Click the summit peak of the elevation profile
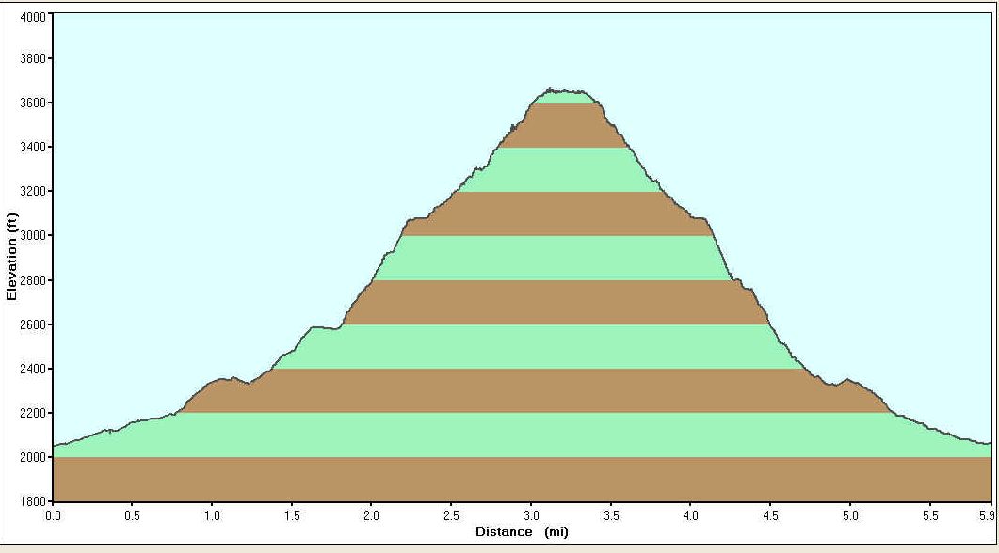This screenshot has width=999, height=553. [552, 90]
